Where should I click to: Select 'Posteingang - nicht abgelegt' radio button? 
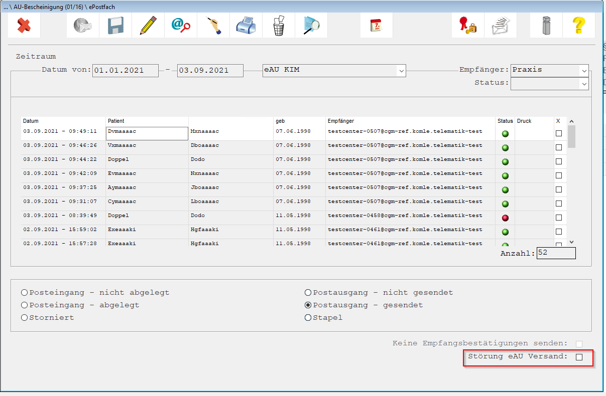point(25,293)
